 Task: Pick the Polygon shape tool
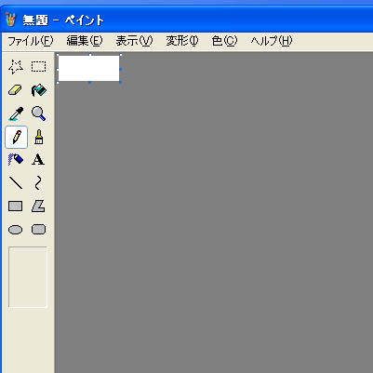(x=39, y=206)
